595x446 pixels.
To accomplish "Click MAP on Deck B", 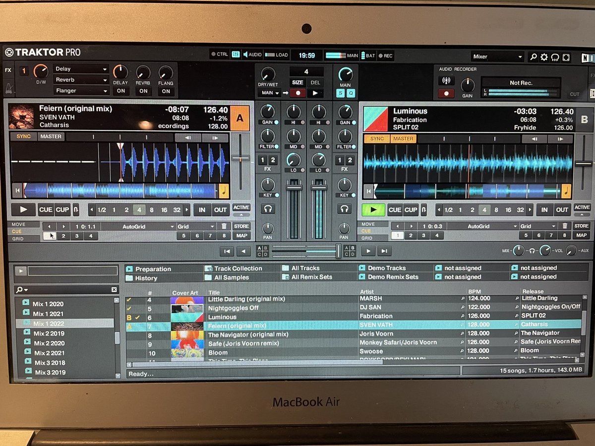I will [x=582, y=235].
